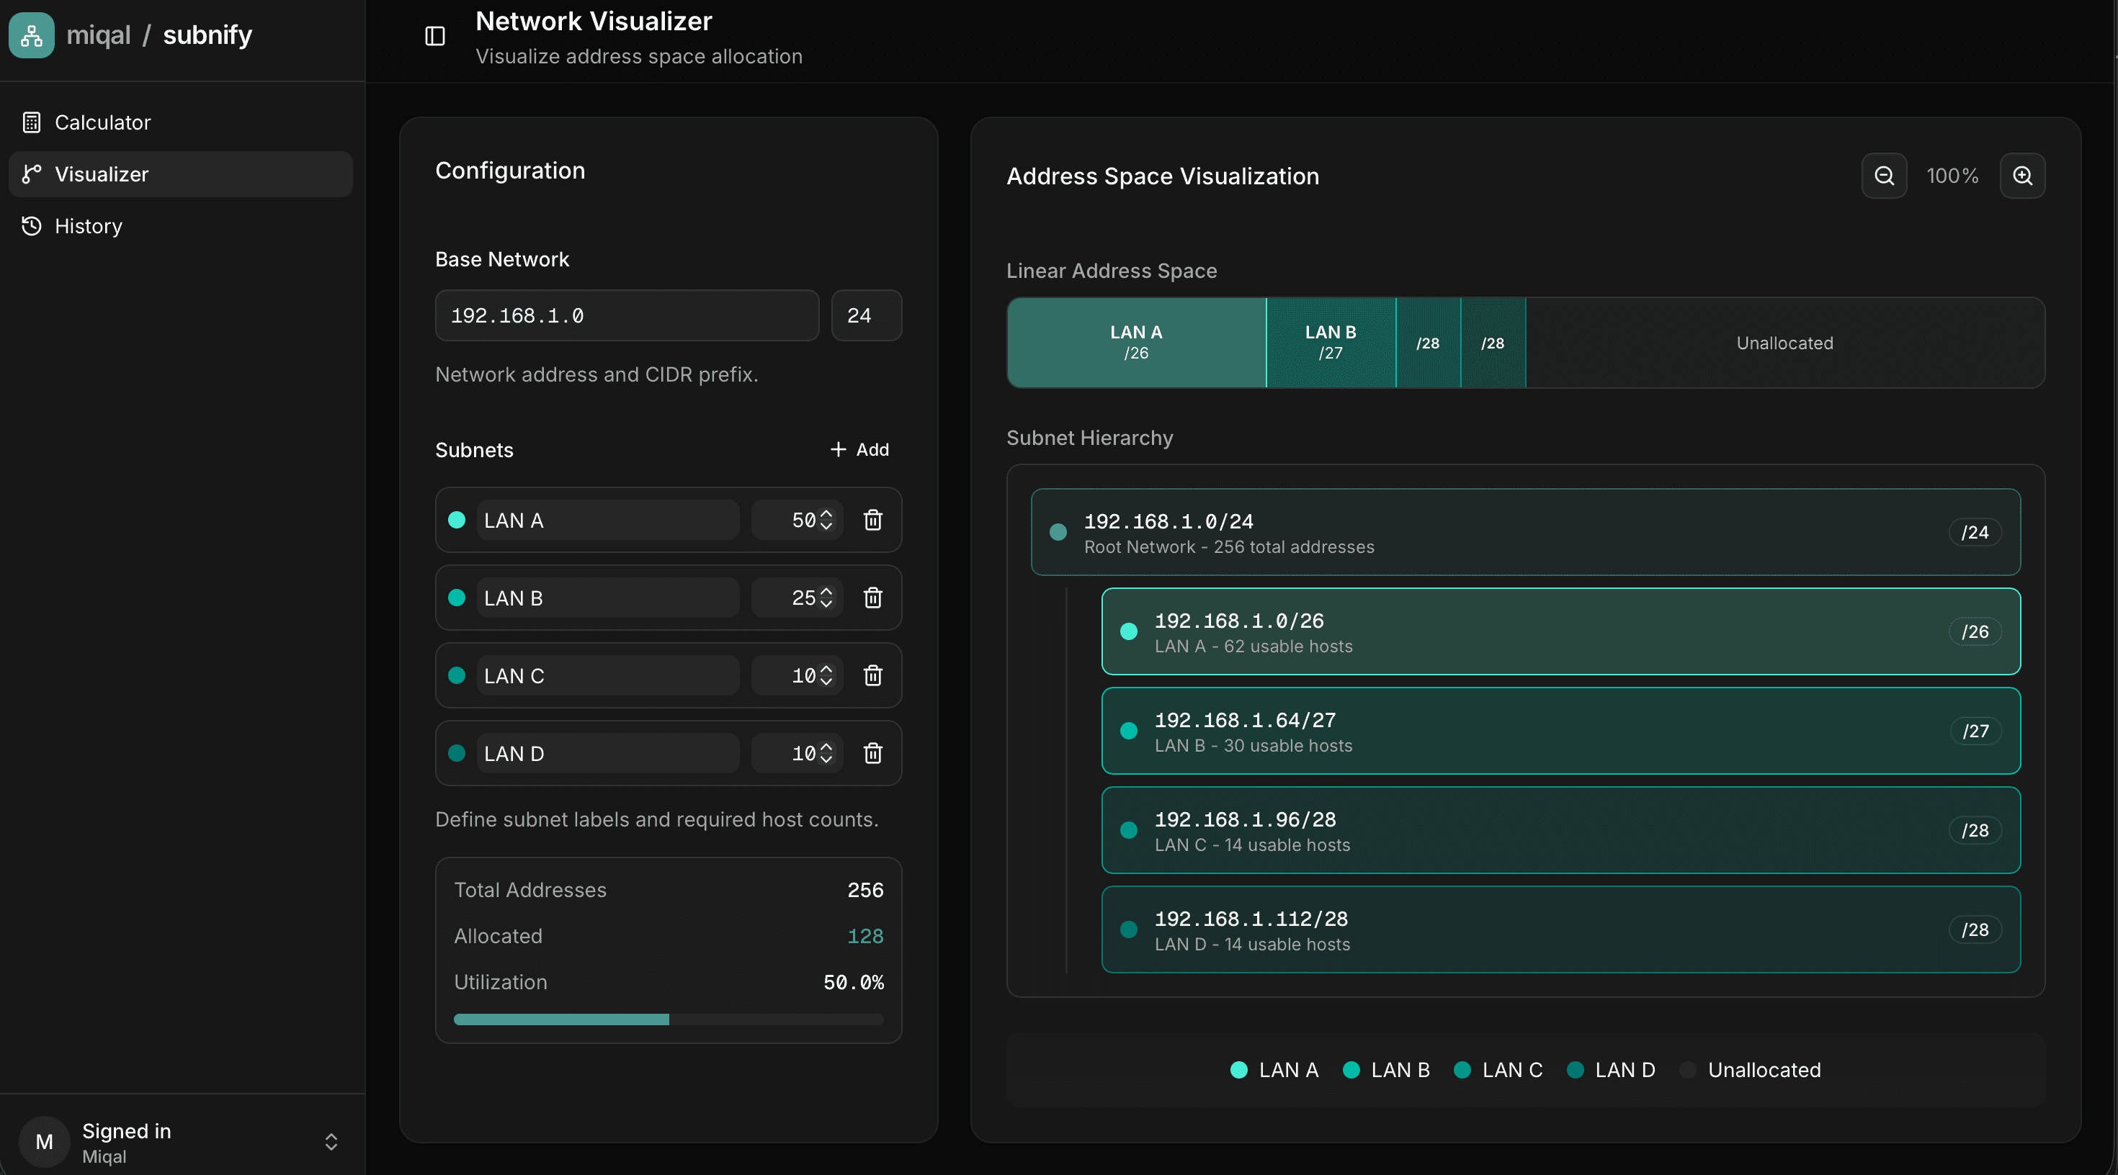
Task: Toggle the LAN A subnet color indicator
Action: tap(458, 520)
